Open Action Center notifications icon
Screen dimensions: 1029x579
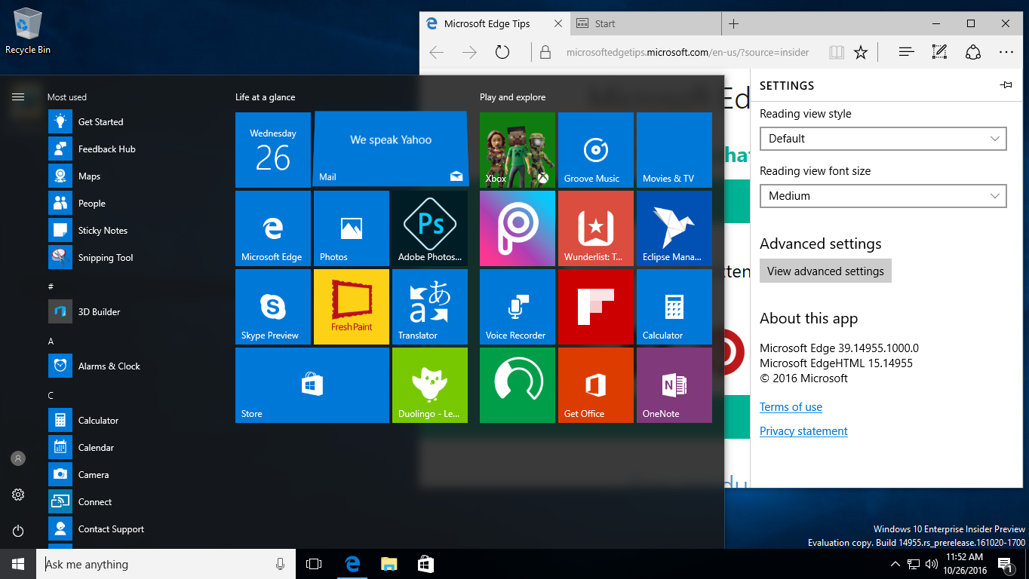tap(1006, 564)
